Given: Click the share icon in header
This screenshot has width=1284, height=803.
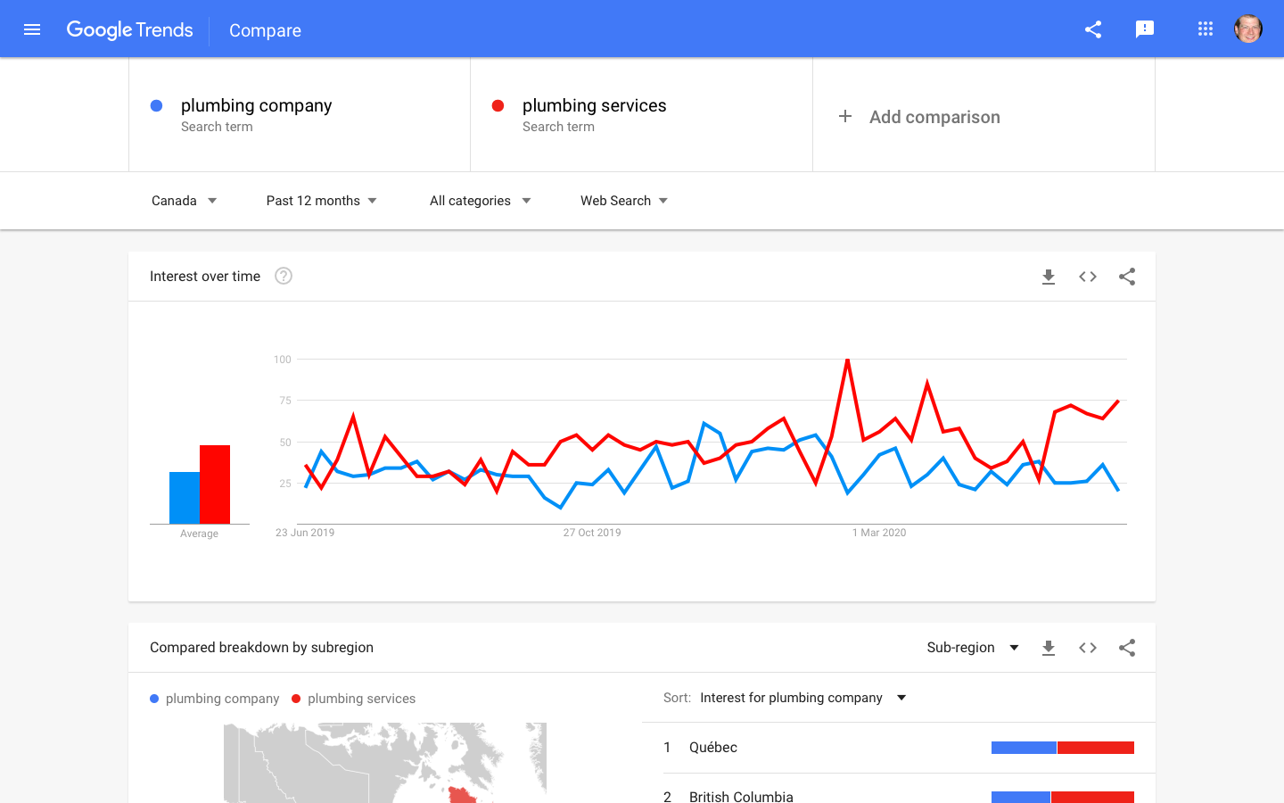Looking at the screenshot, I should click(1093, 29).
